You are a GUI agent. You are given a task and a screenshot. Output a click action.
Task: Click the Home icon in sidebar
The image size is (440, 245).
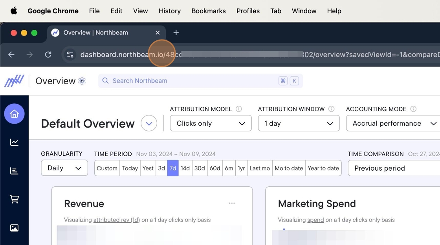14,114
